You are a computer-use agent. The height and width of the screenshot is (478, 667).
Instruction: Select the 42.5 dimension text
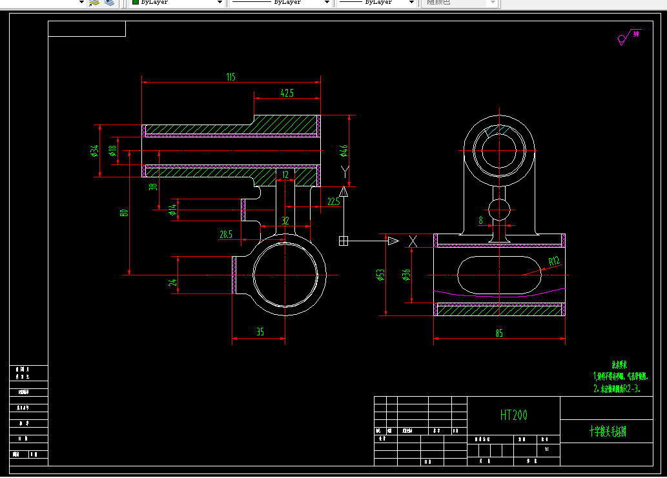287,93
